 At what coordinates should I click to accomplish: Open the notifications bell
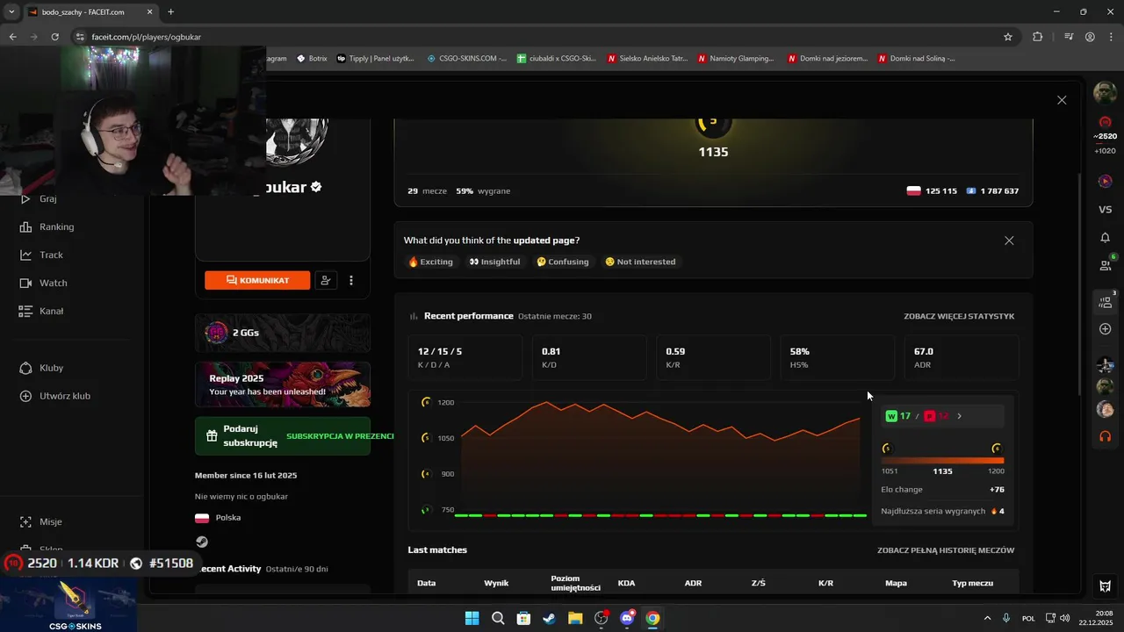pos(1106,238)
